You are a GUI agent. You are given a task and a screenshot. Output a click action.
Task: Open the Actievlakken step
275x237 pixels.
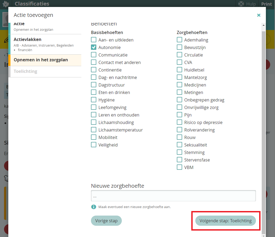click(45, 44)
